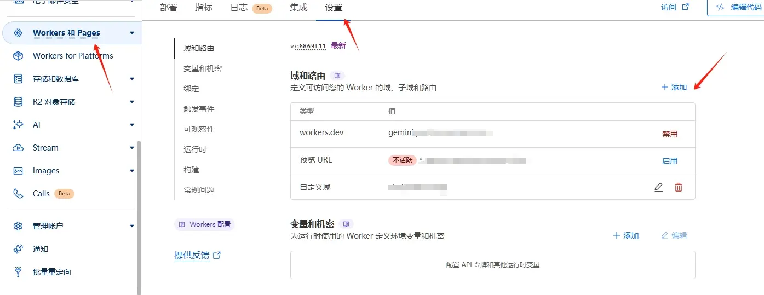The height and width of the screenshot is (295, 764).
Task: Click the workers.dev type cell
Action: 321,133
